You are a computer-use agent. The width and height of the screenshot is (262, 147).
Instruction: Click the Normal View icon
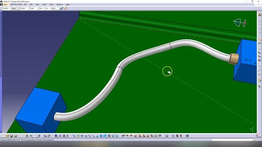[x=97, y=136]
